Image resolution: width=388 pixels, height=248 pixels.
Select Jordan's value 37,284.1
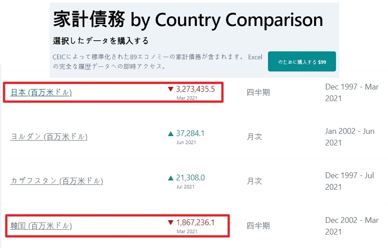point(190,133)
